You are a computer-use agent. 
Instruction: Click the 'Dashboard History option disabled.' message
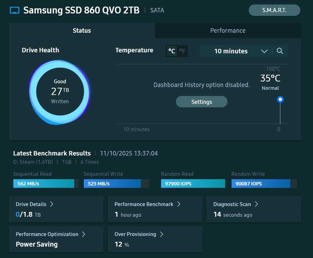202,85
